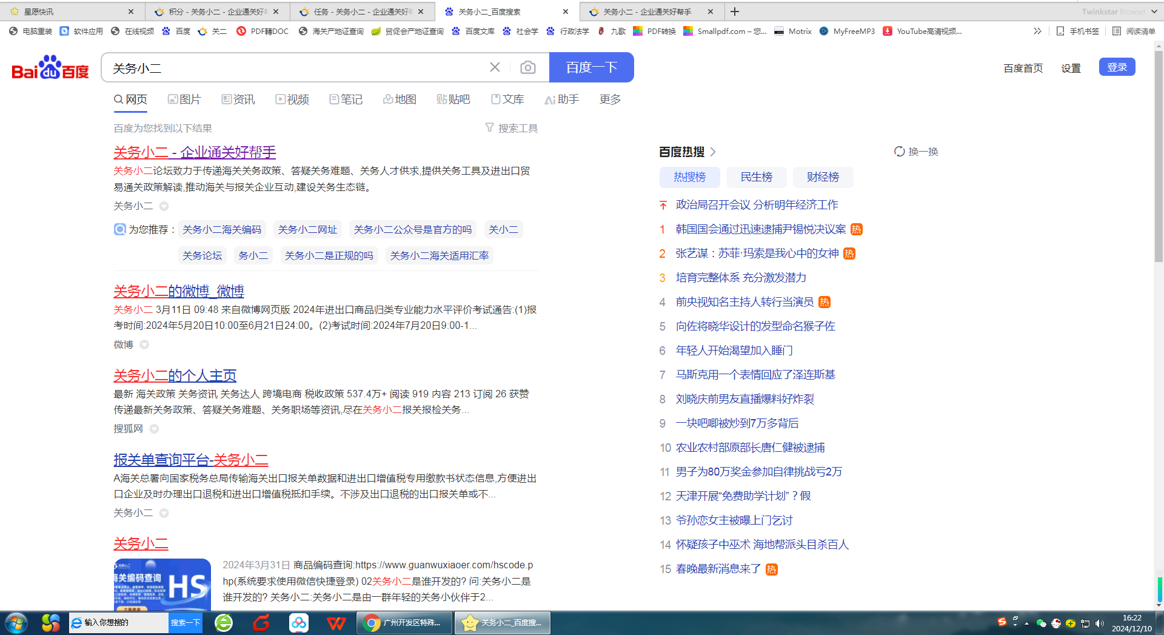The image size is (1164, 635).
Task: Switch to 地图 search tab
Action: (x=400, y=99)
